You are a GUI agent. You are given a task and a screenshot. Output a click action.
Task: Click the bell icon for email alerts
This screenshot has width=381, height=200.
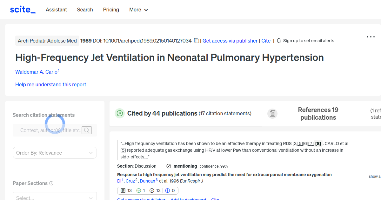(x=278, y=41)
